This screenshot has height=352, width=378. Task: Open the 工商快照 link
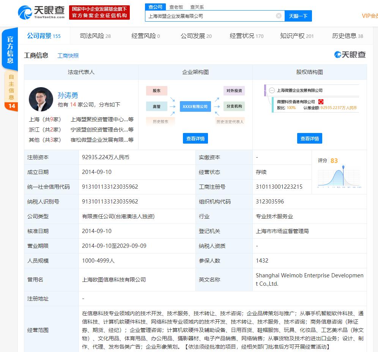click(x=68, y=56)
